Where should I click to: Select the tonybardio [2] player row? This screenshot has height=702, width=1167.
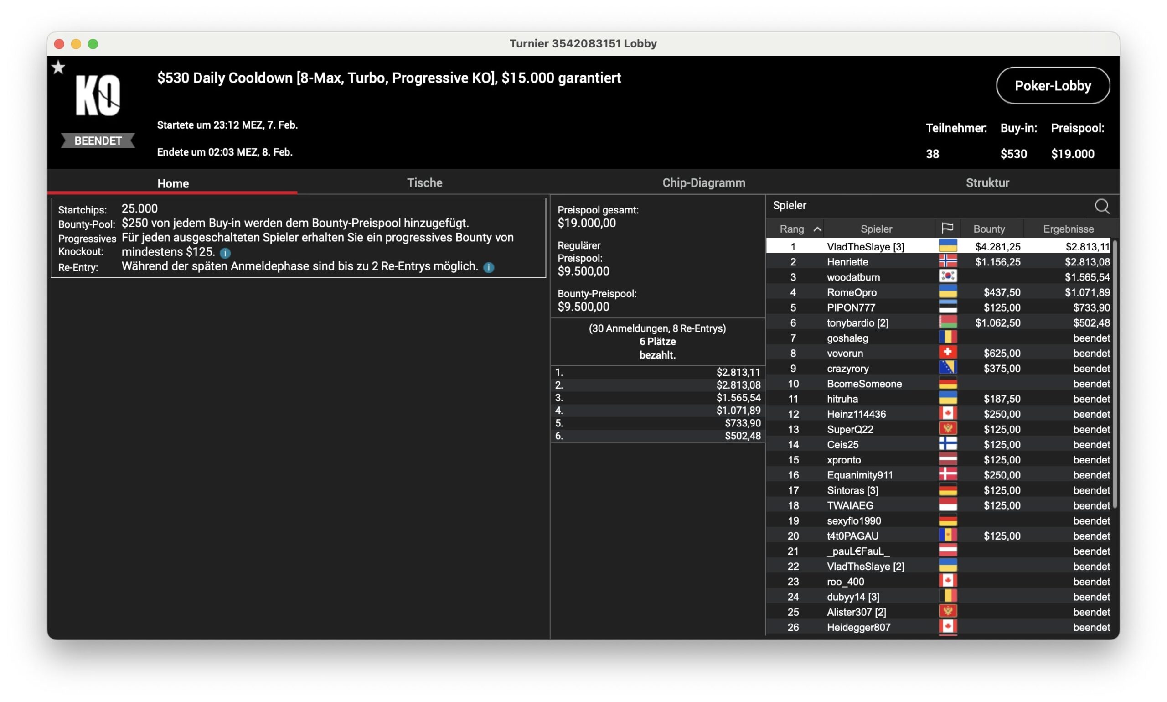click(x=857, y=322)
